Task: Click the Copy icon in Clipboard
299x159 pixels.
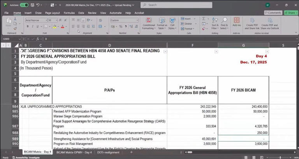Action: 15,24
